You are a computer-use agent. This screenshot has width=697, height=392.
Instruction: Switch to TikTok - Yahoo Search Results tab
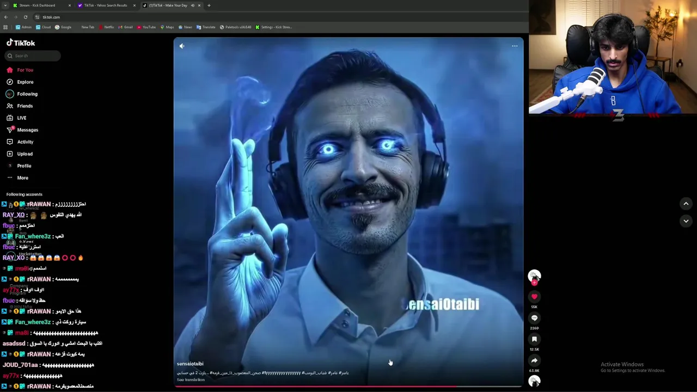106,5
